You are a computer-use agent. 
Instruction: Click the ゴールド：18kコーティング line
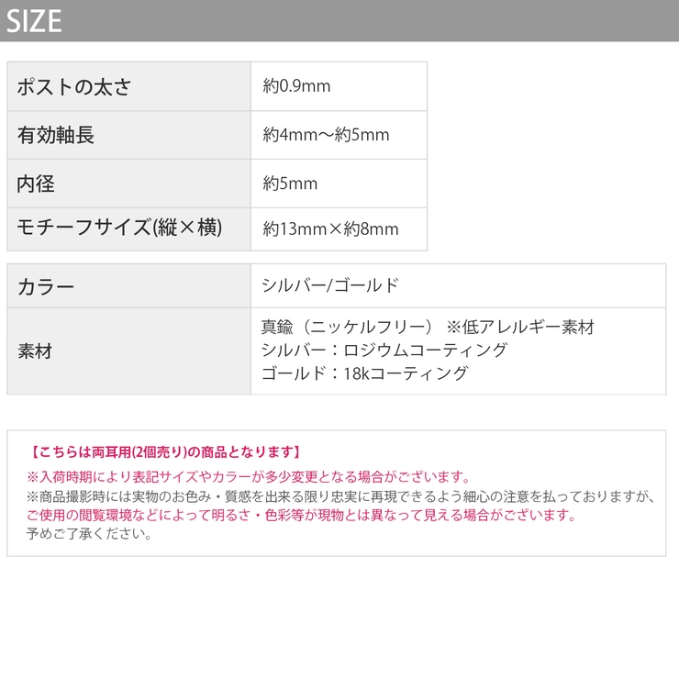[364, 373]
